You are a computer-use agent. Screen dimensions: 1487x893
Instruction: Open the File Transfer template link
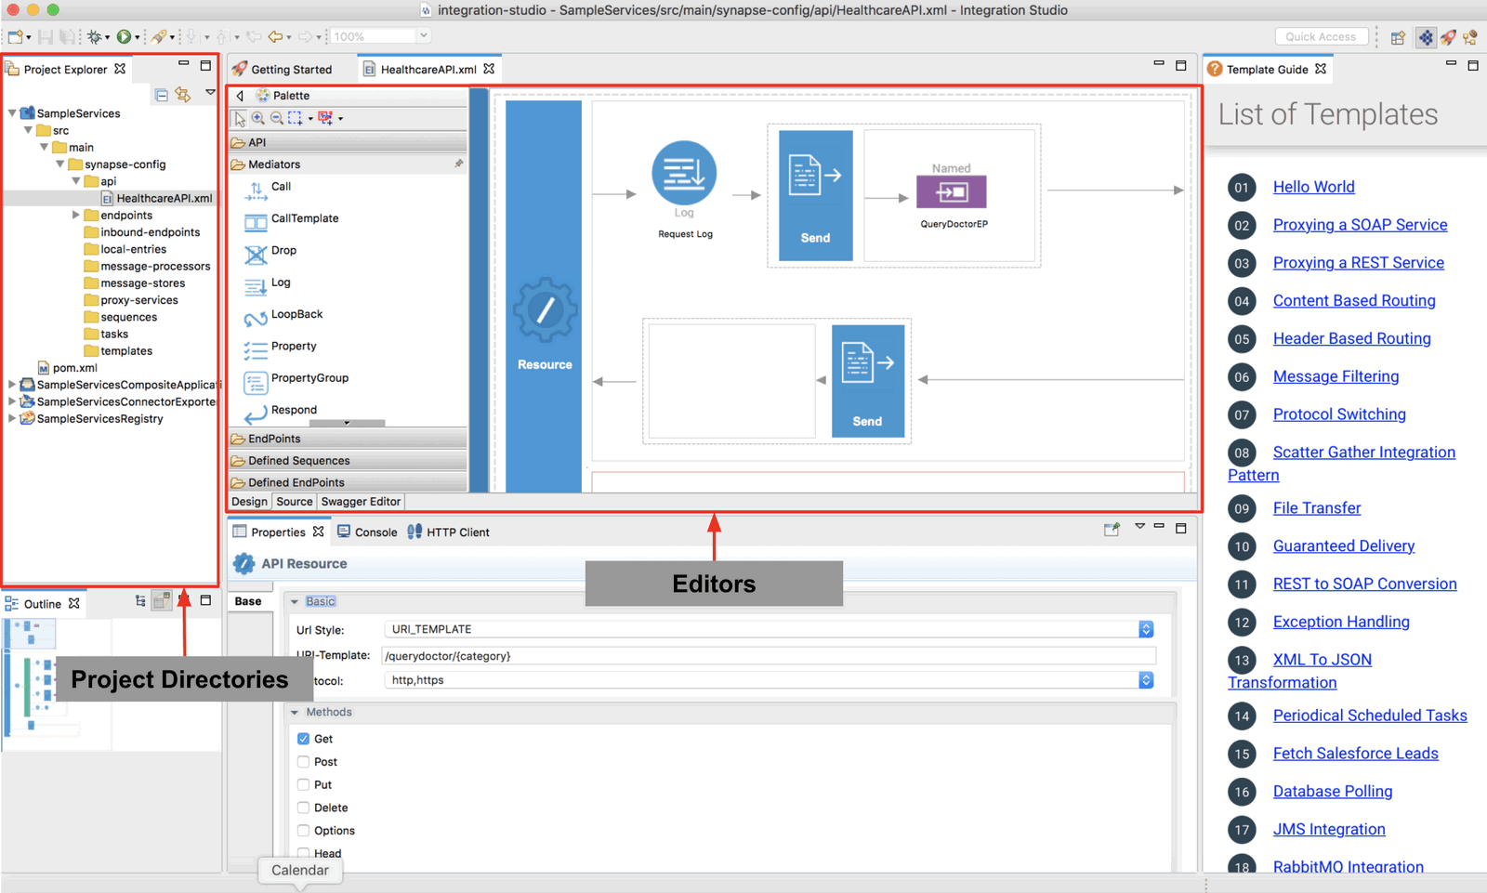coord(1316,508)
